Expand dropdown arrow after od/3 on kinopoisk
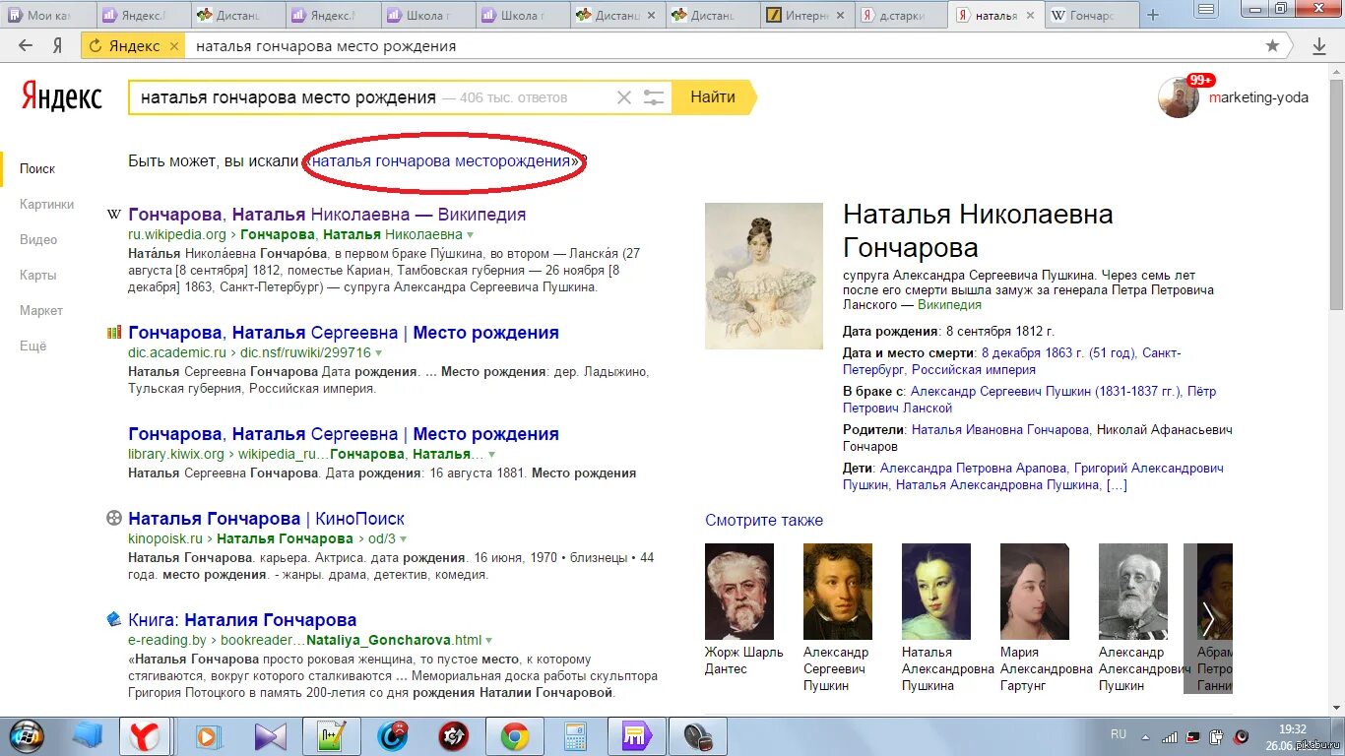The height and width of the screenshot is (756, 1345). click(404, 539)
